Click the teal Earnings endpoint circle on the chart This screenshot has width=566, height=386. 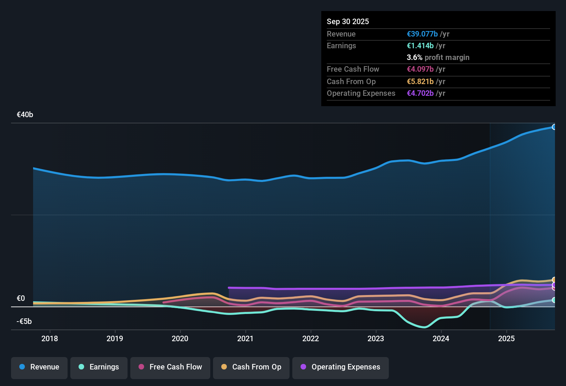(554, 300)
